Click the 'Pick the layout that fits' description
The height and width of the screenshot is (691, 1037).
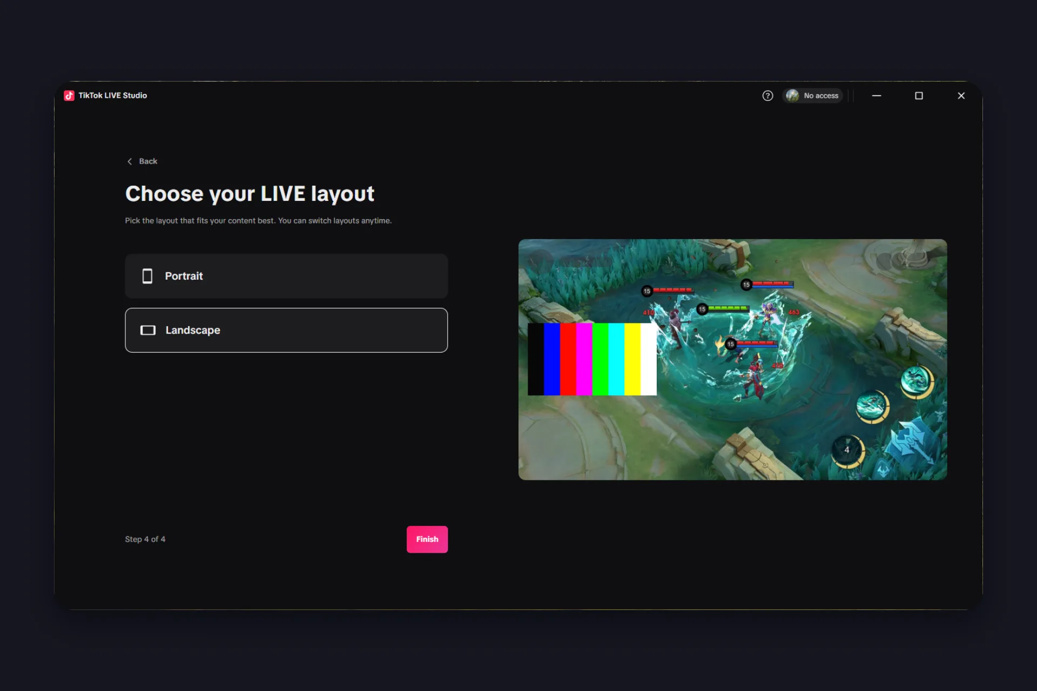pos(258,221)
